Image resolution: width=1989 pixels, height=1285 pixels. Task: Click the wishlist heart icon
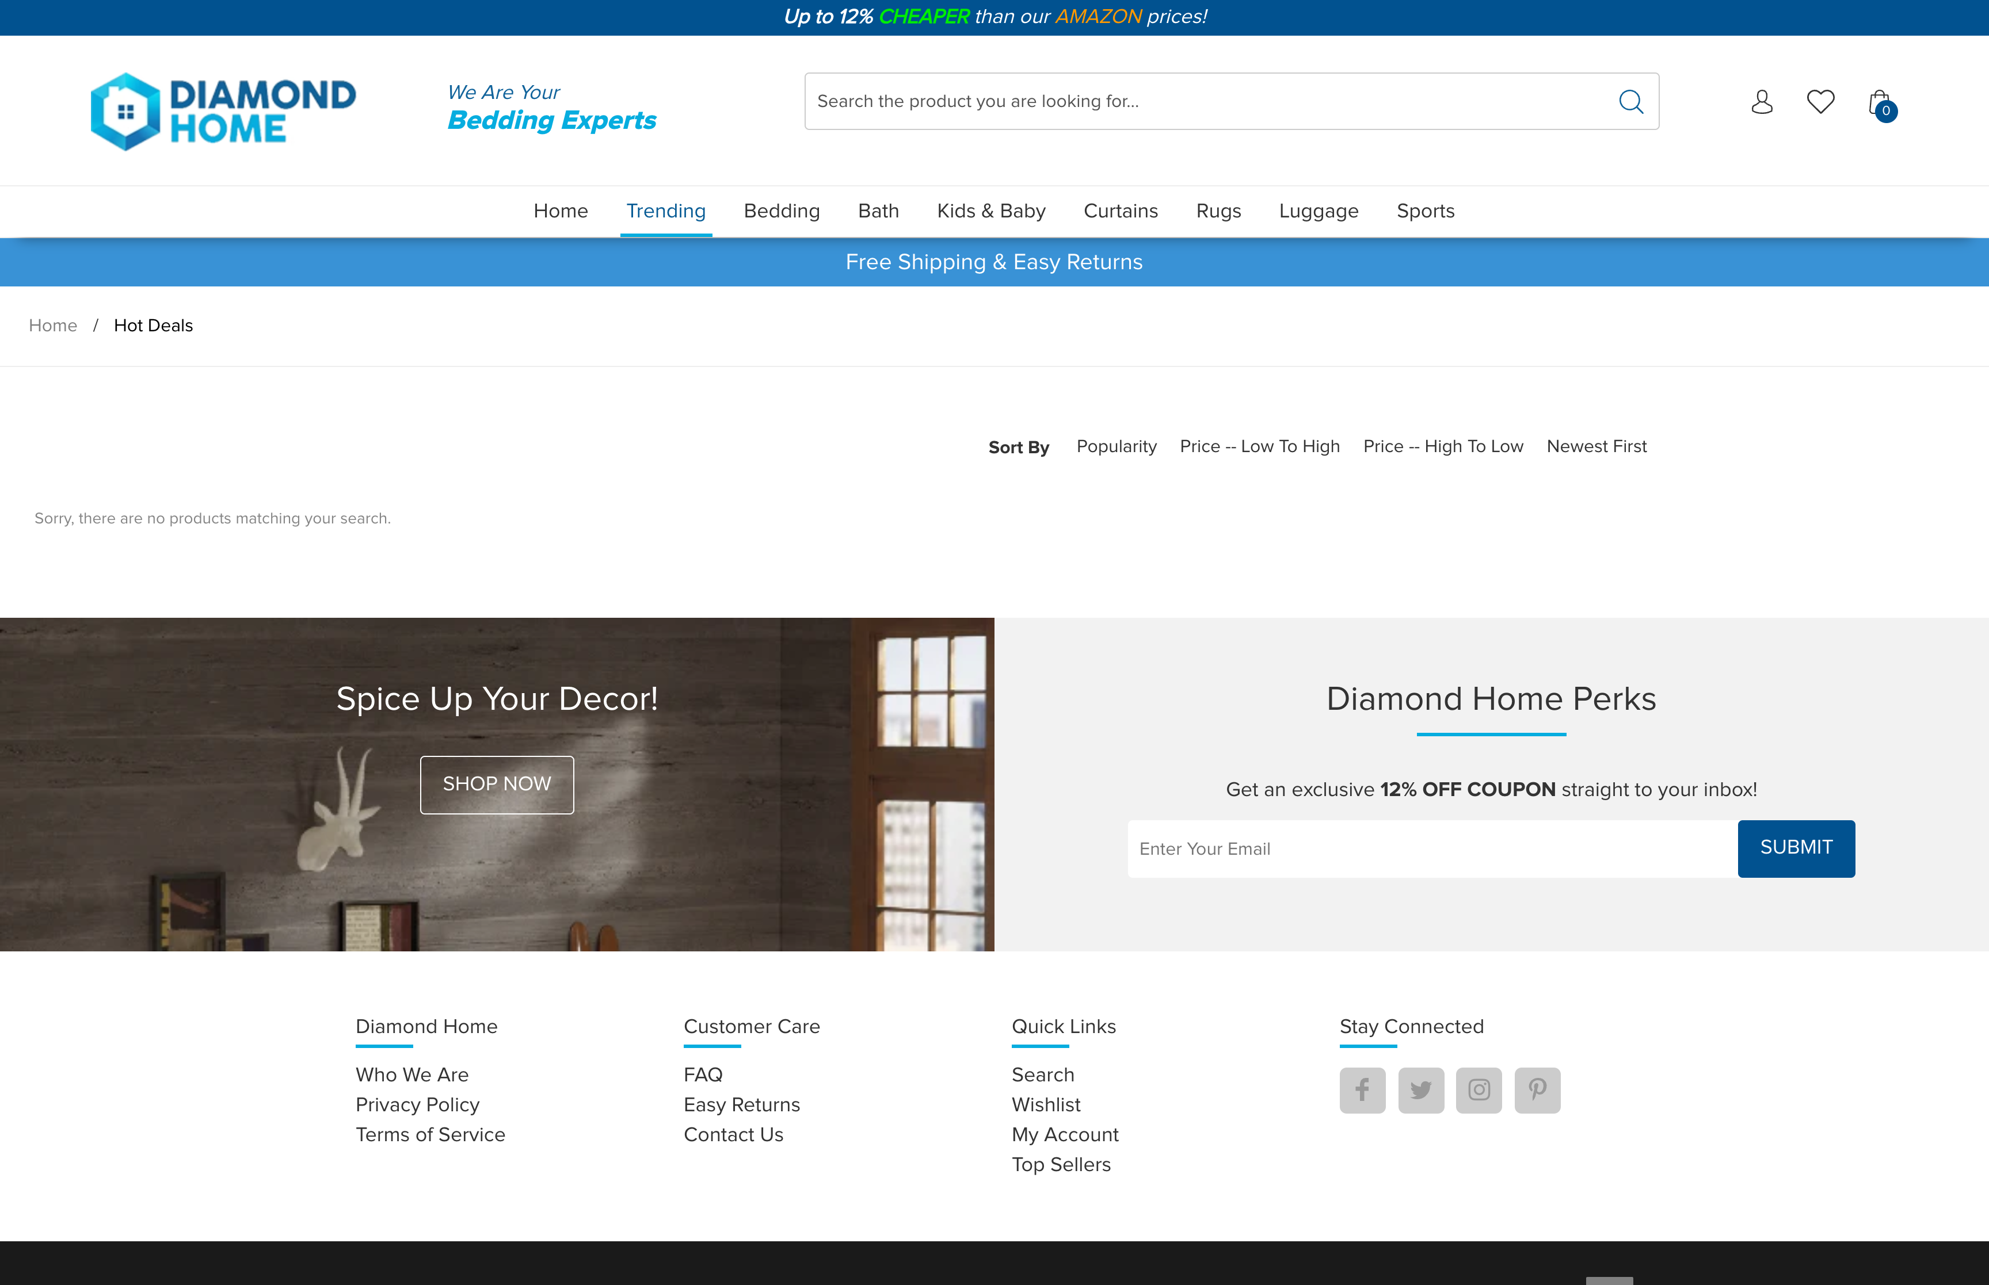point(1820,101)
